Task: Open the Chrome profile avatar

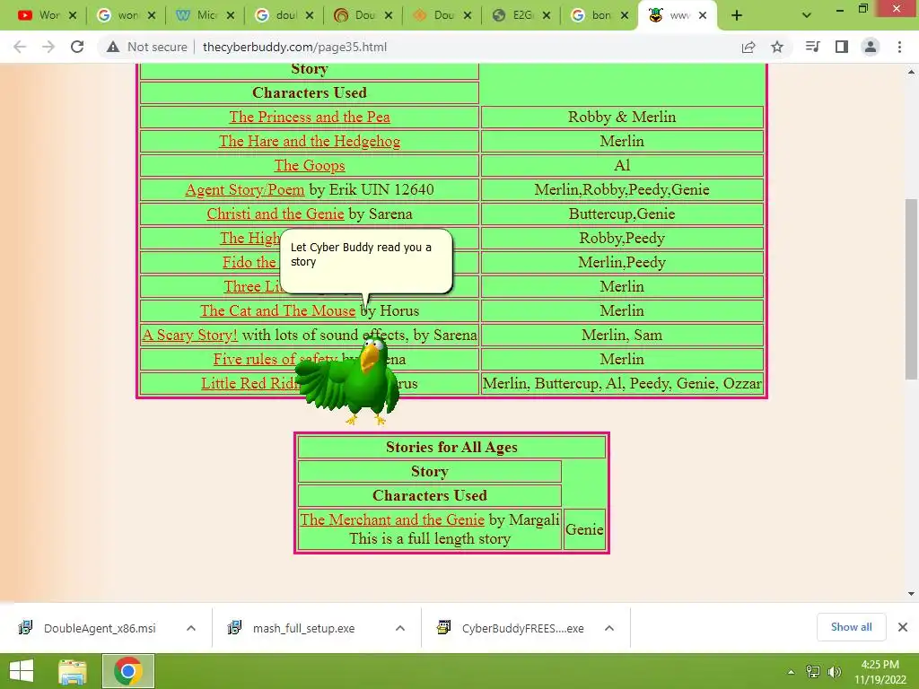Action: click(871, 47)
